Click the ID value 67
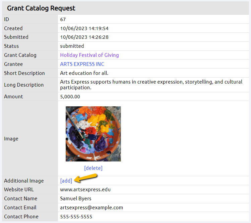The image size is (251, 223). click(x=63, y=19)
